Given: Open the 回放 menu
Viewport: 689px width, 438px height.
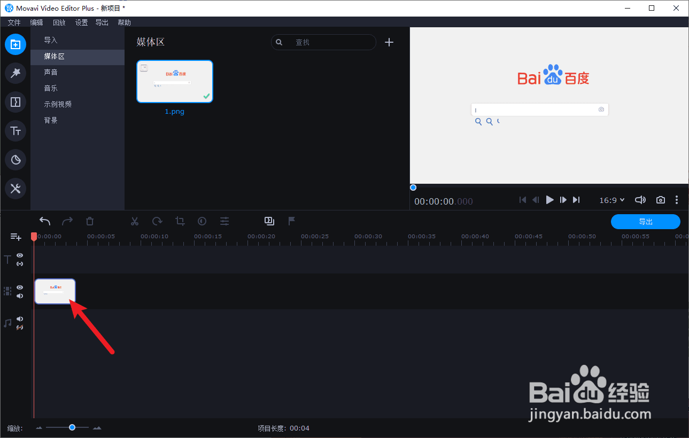Looking at the screenshot, I should click(59, 22).
